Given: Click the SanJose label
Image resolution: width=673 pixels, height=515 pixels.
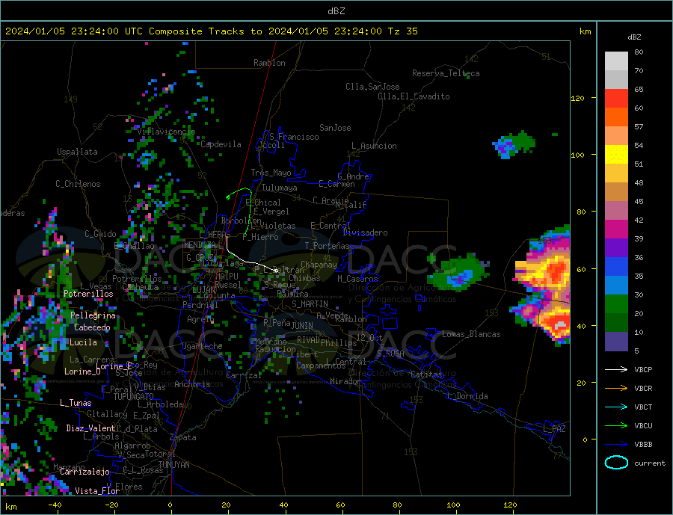Looking at the screenshot, I should click(335, 128).
